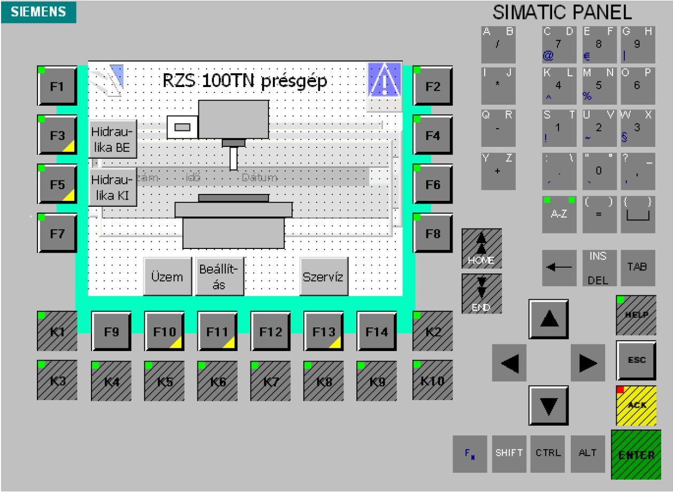The width and height of the screenshot is (673, 492).
Task: Toggle the A-Z alphabet mode key
Action: pyautogui.click(x=559, y=214)
